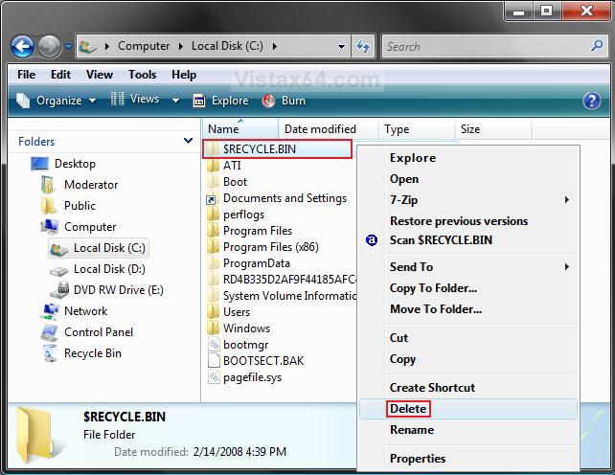
Task: Open the Edit menu
Action: click(x=60, y=74)
